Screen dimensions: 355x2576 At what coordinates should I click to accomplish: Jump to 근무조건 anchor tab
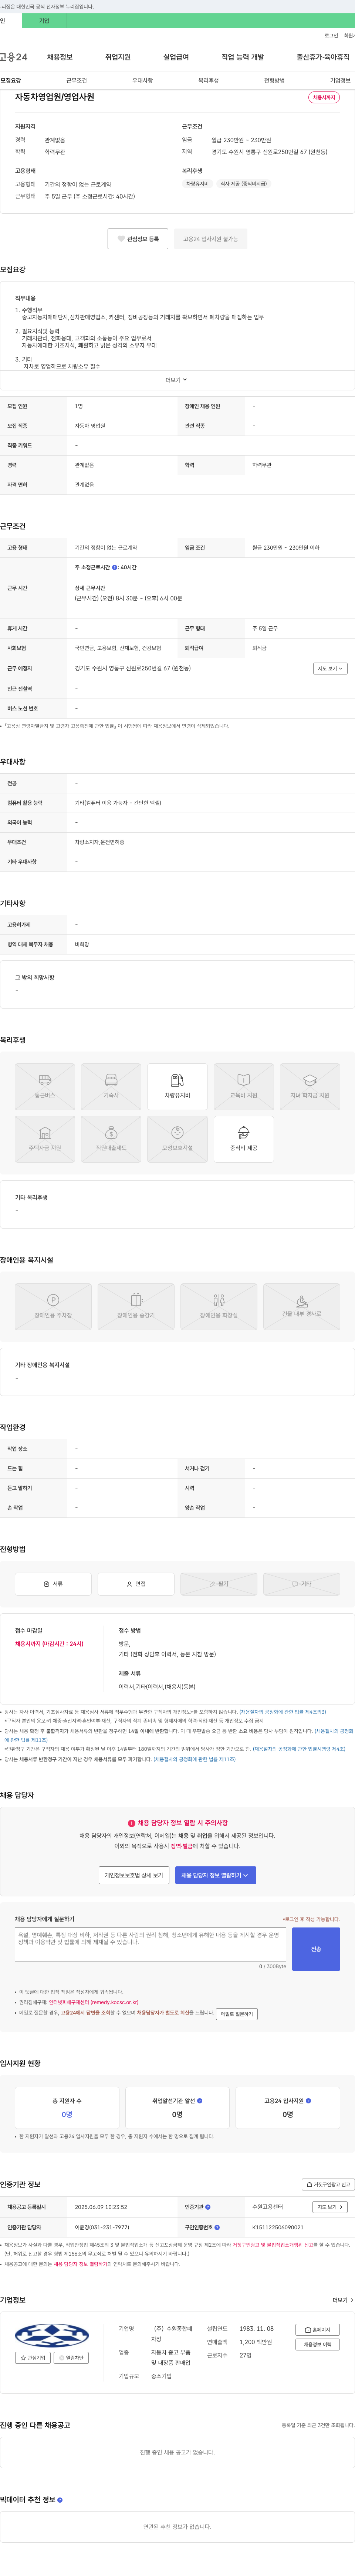point(77,80)
